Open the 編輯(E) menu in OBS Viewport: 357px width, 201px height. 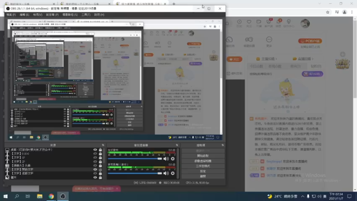24,15
